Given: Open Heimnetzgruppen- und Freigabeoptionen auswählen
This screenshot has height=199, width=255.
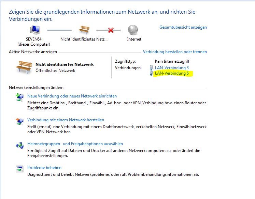Looking at the screenshot, I should pos(75,144).
